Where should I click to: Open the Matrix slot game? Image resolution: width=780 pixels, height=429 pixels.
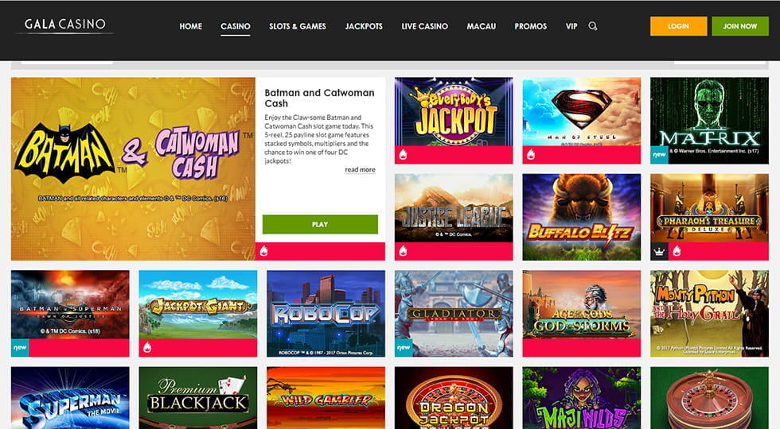[x=709, y=121]
